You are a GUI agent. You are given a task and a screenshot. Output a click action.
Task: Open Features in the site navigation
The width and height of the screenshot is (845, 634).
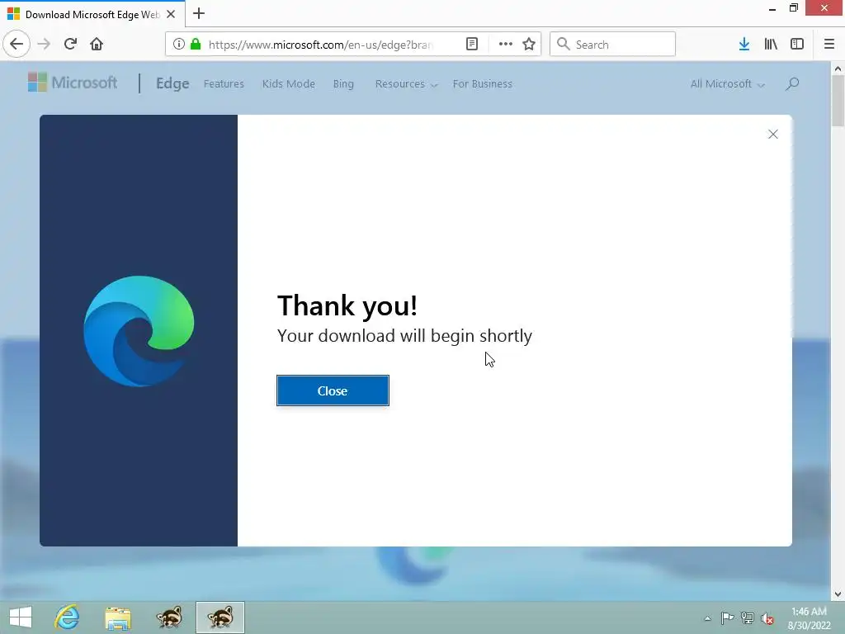coord(224,84)
